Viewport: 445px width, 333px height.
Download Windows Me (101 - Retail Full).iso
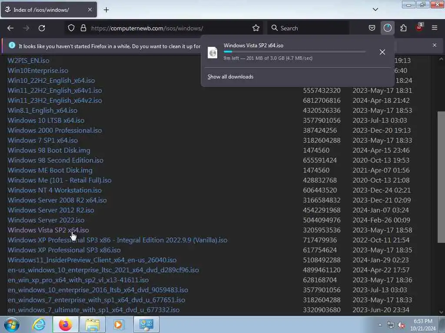(x=59, y=180)
